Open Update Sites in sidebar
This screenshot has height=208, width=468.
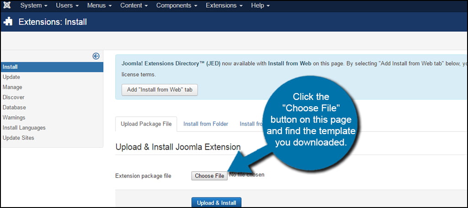18,138
